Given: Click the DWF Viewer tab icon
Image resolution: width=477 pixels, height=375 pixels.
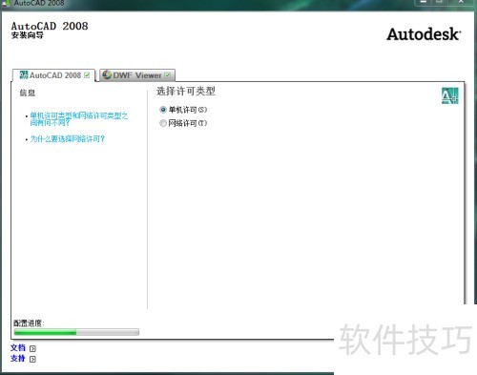Looking at the screenshot, I should pyautogui.click(x=107, y=75).
